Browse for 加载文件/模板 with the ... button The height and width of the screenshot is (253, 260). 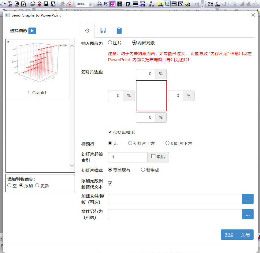tap(248, 199)
